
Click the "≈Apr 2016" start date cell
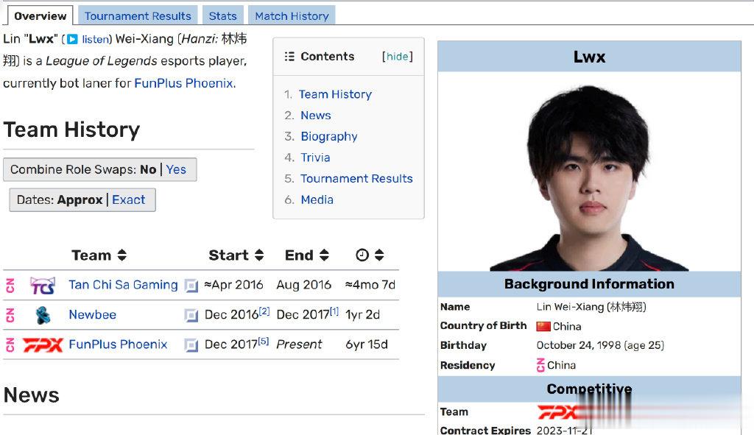[233, 285]
